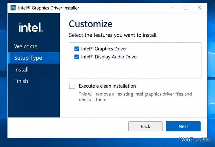Click 'This will remove all existing' description text
215x147 pixels.
[x=135, y=97]
